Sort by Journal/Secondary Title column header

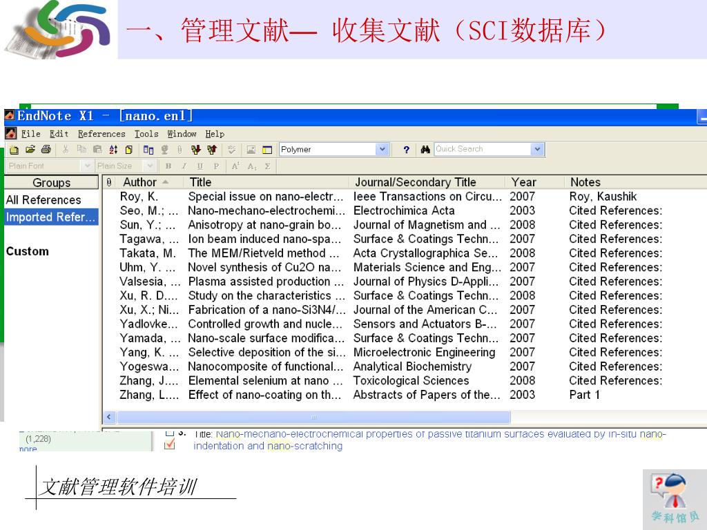pos(427,182)
